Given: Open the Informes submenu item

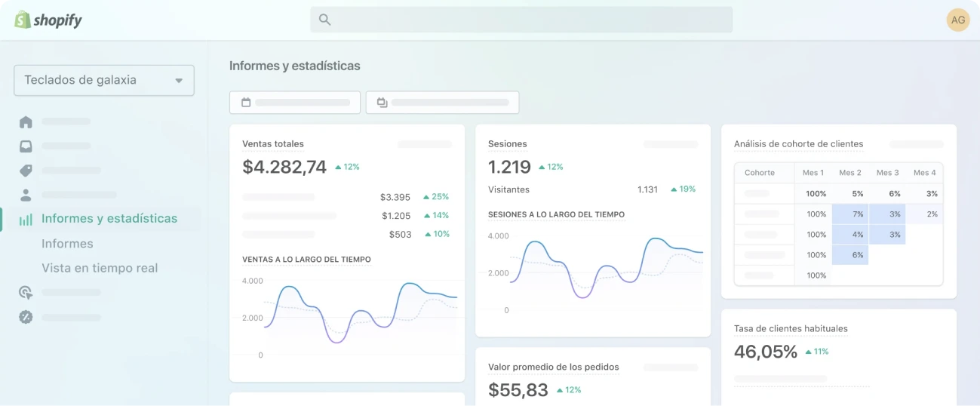Looking at the screenshot, I should click(67, 244).
